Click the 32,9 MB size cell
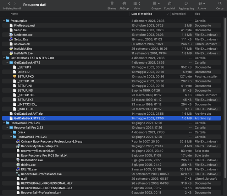The width and height of the screenshot is (227, 196). 186,141
